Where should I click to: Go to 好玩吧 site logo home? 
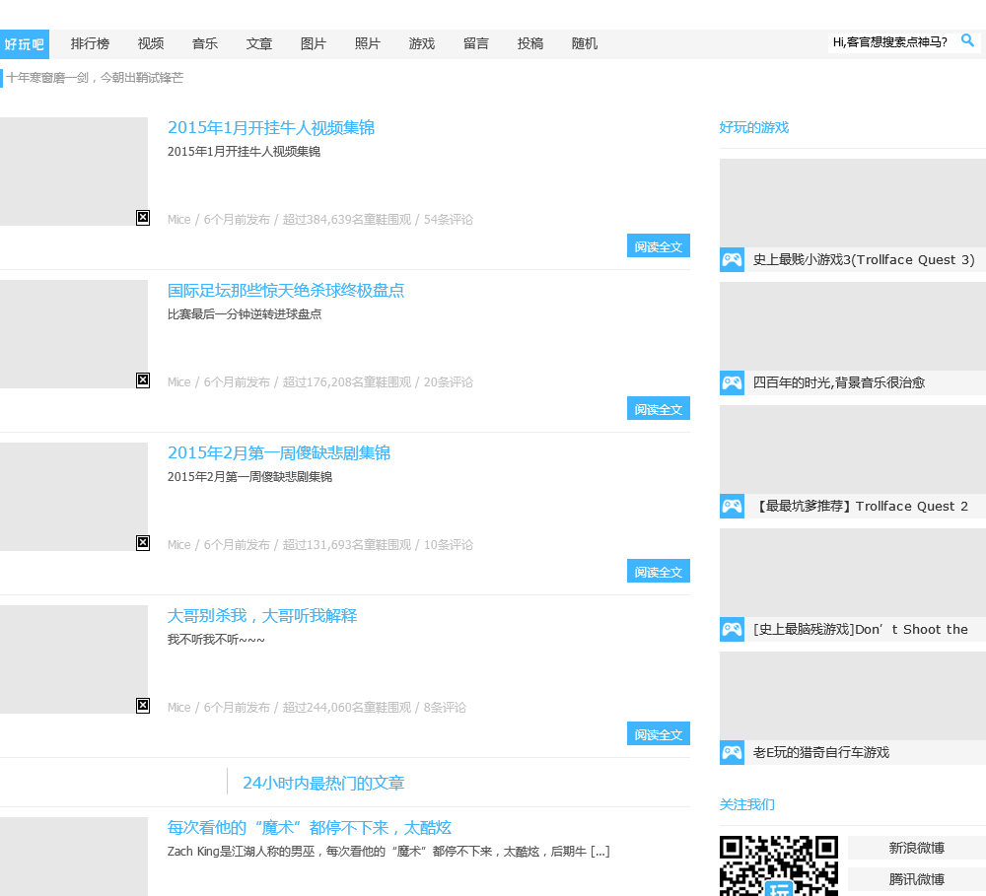(x=25, y=44)
